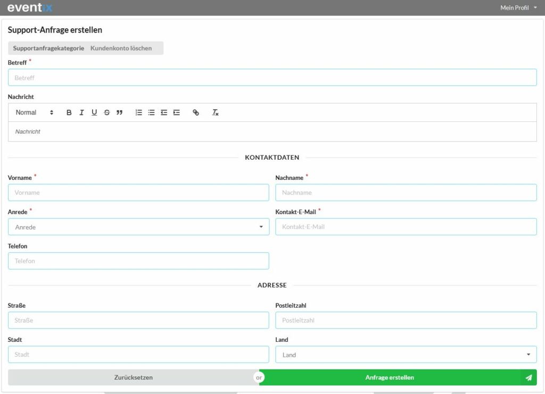Click into the Kontakt-E-Mail field
The height and width of the screenshot is (394, 545).
[406, 227]
